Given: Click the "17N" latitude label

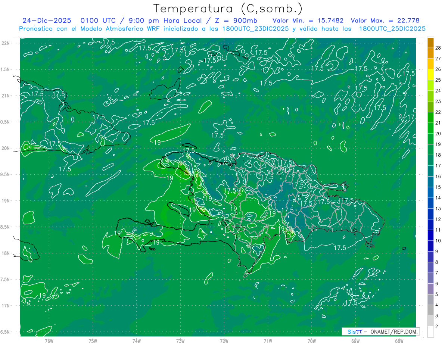Looking at the screenshot, I should 5,305.
